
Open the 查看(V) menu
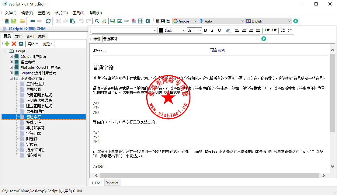[x=44, y=13]
